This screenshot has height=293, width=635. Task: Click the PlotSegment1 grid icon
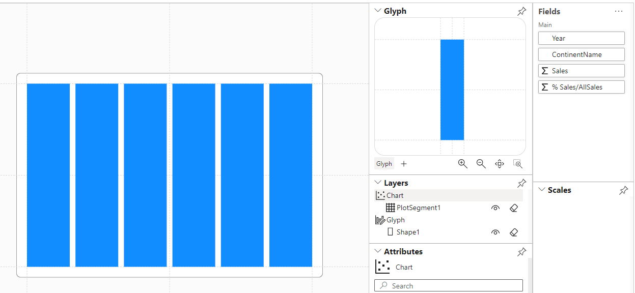(x=391, y=208)
